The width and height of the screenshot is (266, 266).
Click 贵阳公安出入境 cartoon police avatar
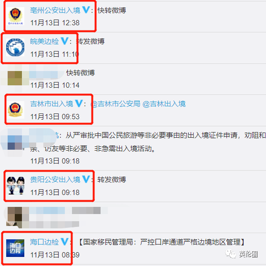[15, 185]
